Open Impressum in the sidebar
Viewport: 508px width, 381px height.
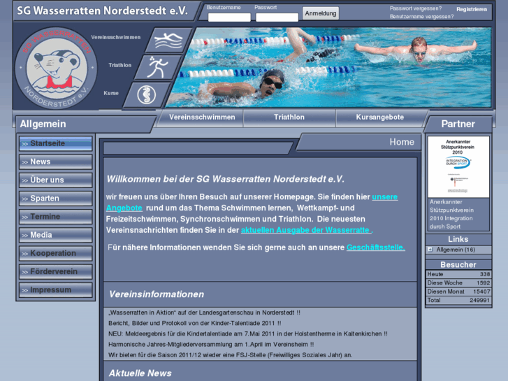(x=56, y=289)
